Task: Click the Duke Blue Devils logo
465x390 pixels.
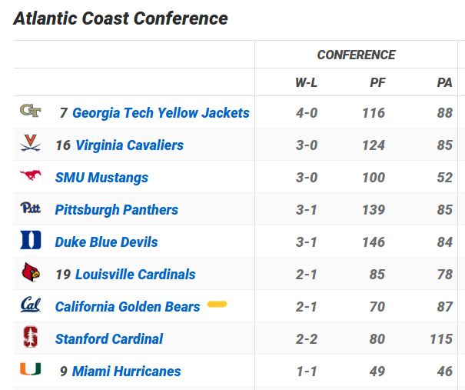Action: point(31,241)
